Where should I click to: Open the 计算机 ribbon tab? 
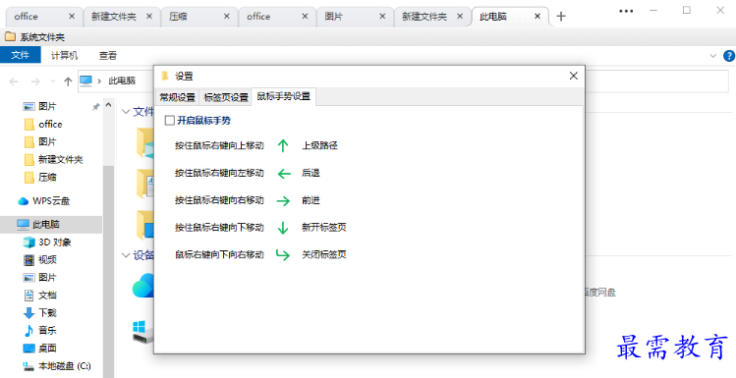(64, 56)
